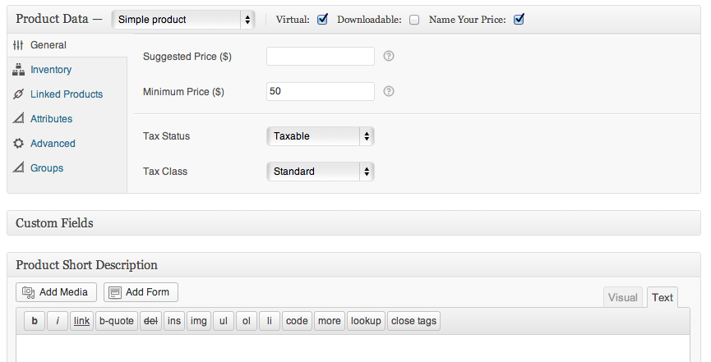This screenshot has width=711, height=362.
Task: Click the Groups tab icon
Action: 18,168
